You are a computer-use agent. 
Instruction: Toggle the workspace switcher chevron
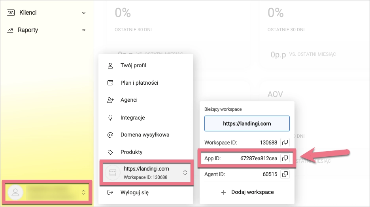point(185,173)
